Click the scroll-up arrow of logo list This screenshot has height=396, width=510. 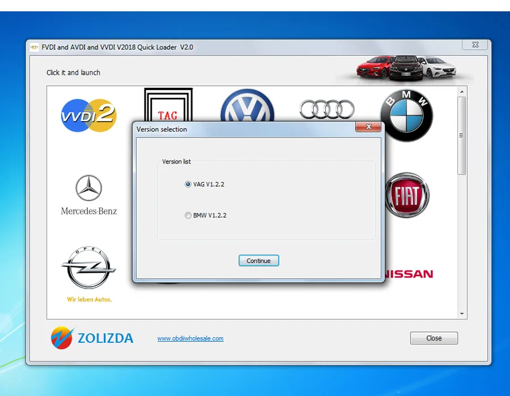[462, 92]
